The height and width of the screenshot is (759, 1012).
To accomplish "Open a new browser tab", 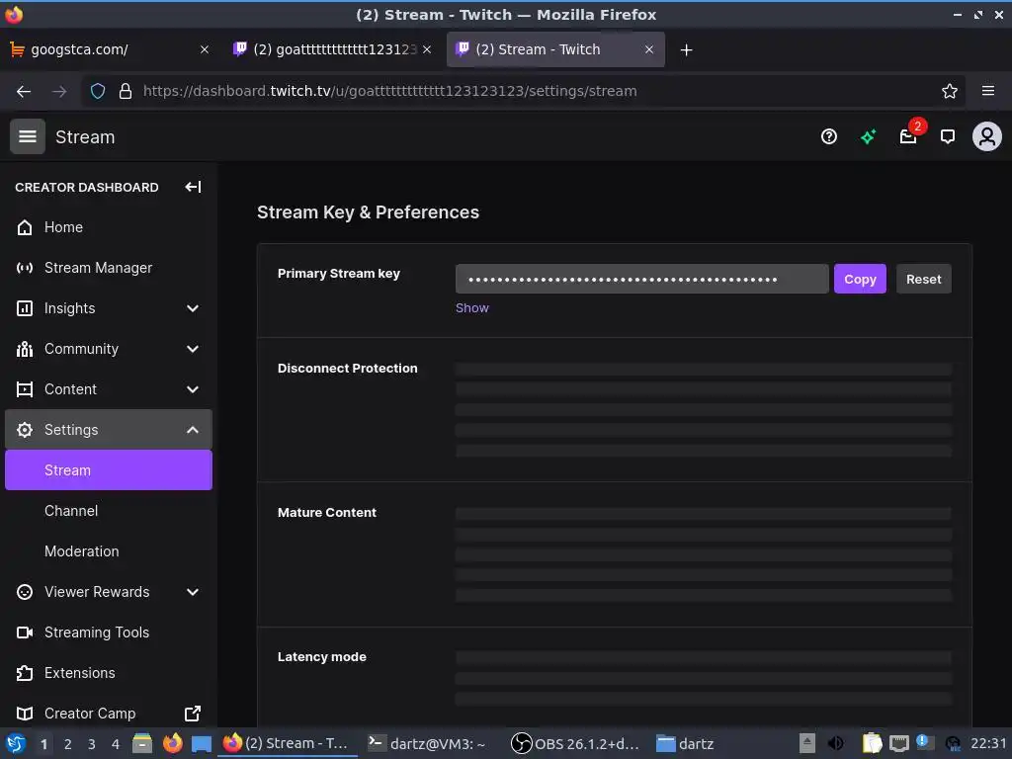I will click(686, 49).
